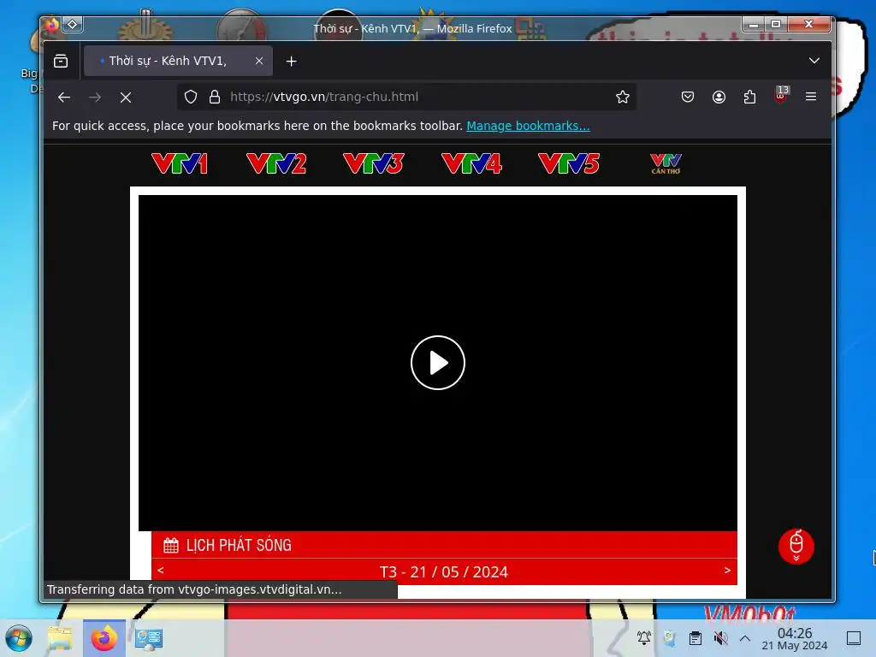Screen dimensions: 876x657
Task: Open the Start menu
Action: click(19, 638)
